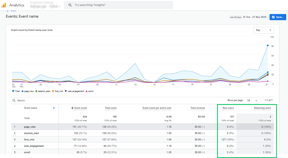
Task: Toggle the Total series in chart legend
Action: click(x=16, y=91)
